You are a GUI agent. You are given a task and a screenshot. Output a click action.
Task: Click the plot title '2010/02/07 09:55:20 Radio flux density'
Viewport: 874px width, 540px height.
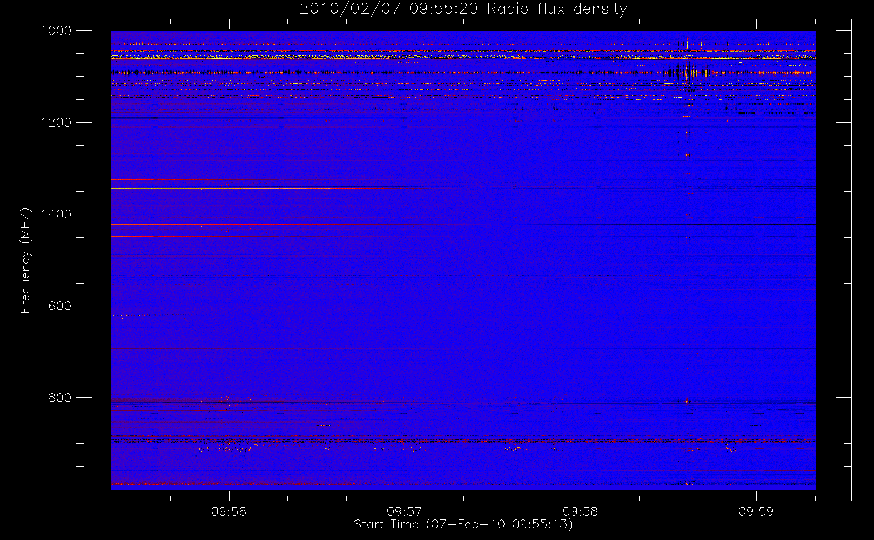tap(463, 9)
